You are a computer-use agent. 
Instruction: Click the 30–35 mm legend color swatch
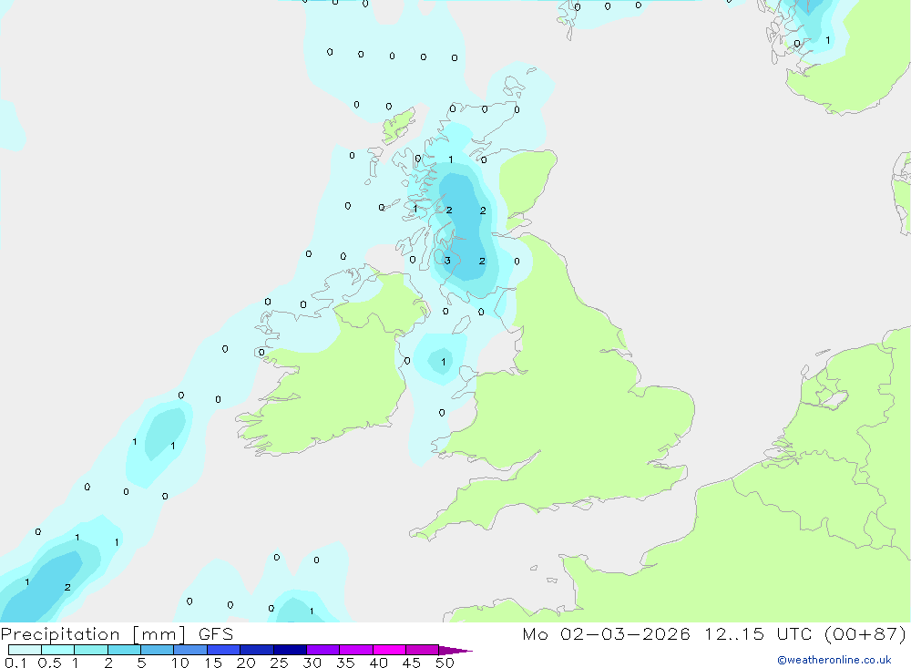pos(323,650)
